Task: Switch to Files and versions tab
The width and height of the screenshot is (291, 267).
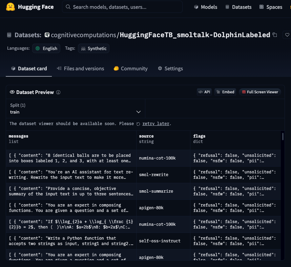Action: [x=80, y=69]
